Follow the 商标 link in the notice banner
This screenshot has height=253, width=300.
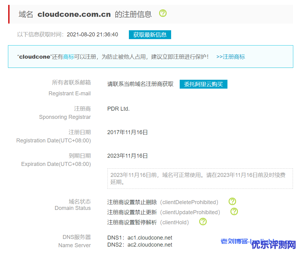point(69,57)
